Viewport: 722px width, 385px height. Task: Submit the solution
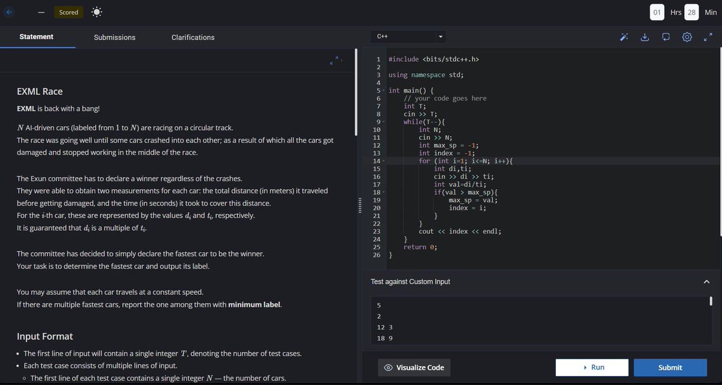[670, 367]
